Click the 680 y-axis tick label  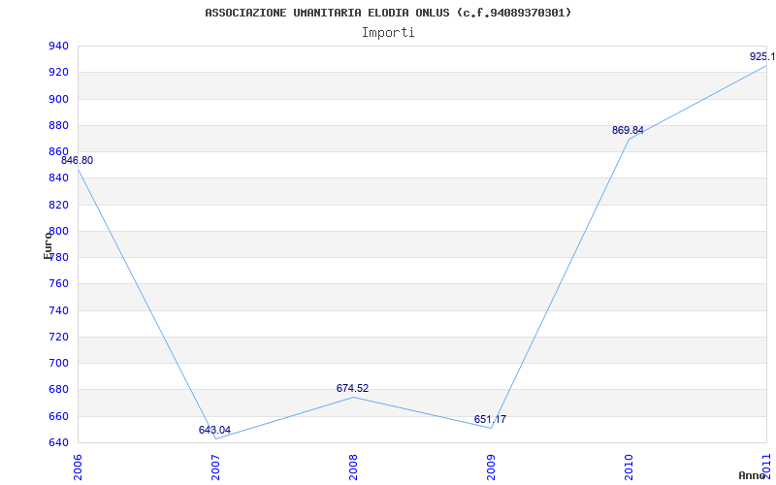point(58,390)
